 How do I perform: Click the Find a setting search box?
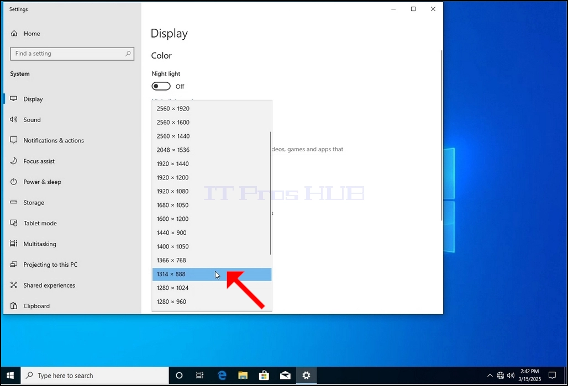tap(72, 54)
